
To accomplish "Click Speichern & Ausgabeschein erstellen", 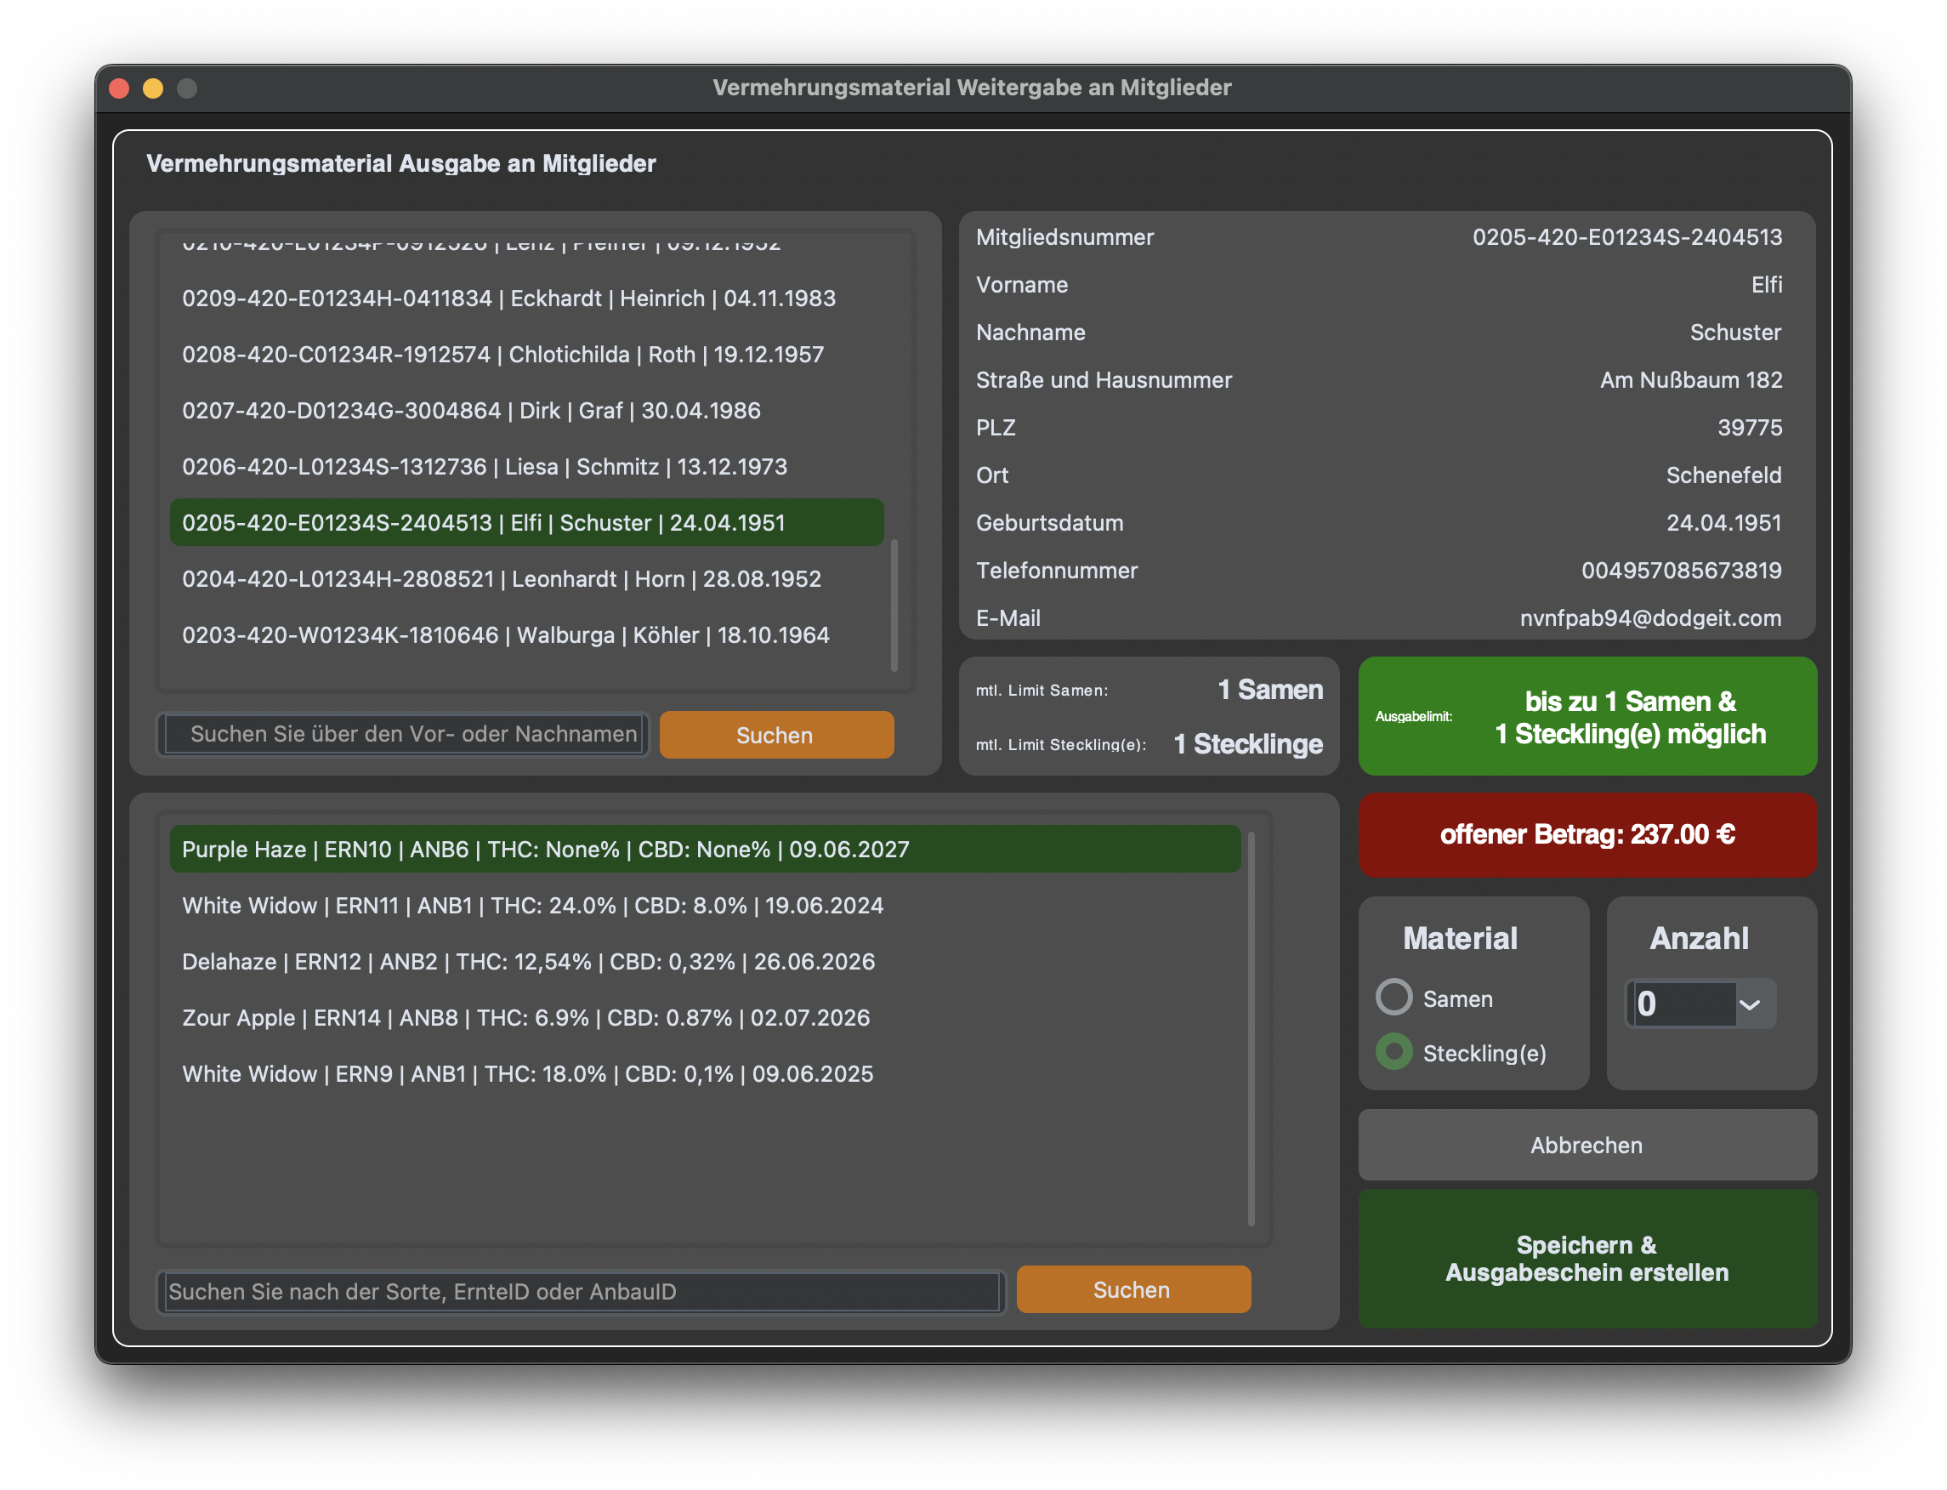I will click(x=1587, y=1259).
